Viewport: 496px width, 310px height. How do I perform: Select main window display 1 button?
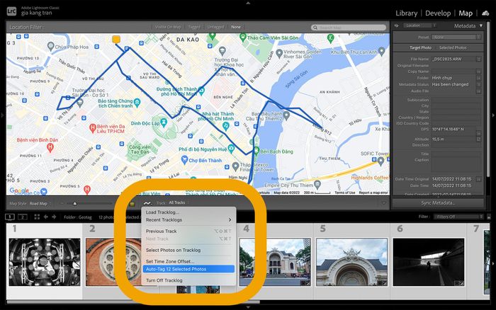[x=10, y=217]
